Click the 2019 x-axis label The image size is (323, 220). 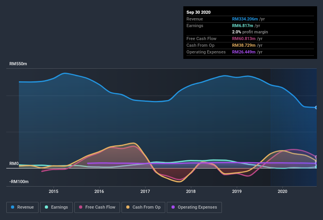(237, 191)
